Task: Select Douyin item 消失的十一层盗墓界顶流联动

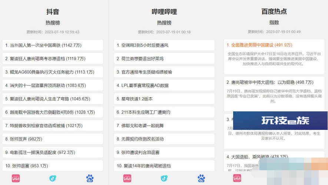Action: point(53,85)
